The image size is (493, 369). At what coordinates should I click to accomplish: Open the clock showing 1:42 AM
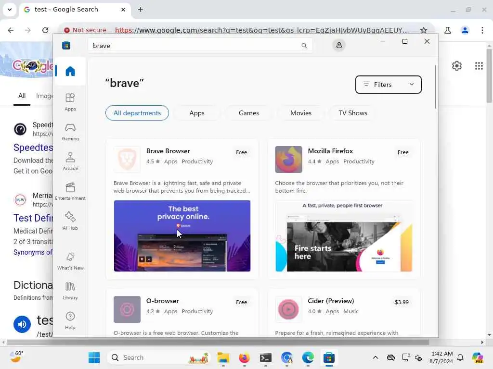(x=441, y=357)
